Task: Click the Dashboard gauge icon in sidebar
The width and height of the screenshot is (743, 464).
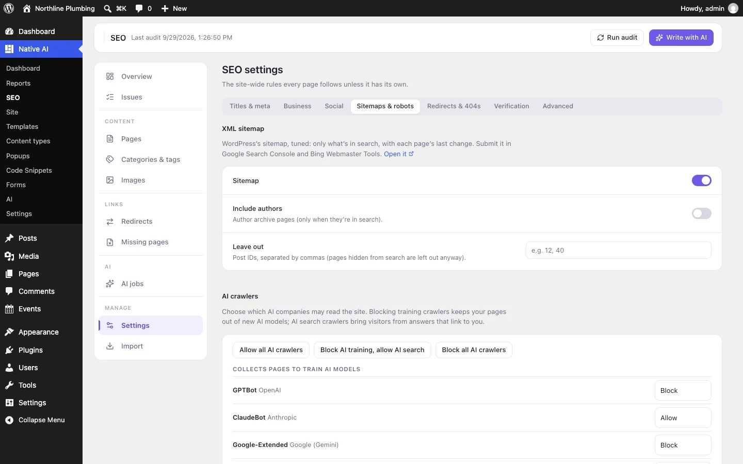Action: point(9,31)
